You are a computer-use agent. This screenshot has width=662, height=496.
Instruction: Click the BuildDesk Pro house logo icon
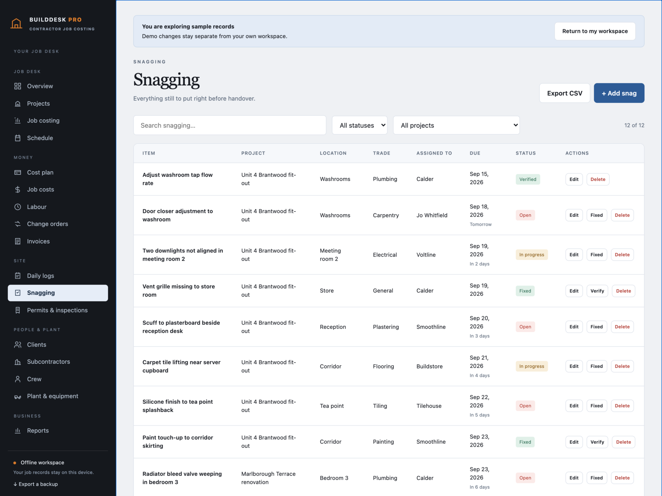click(16, 24)
